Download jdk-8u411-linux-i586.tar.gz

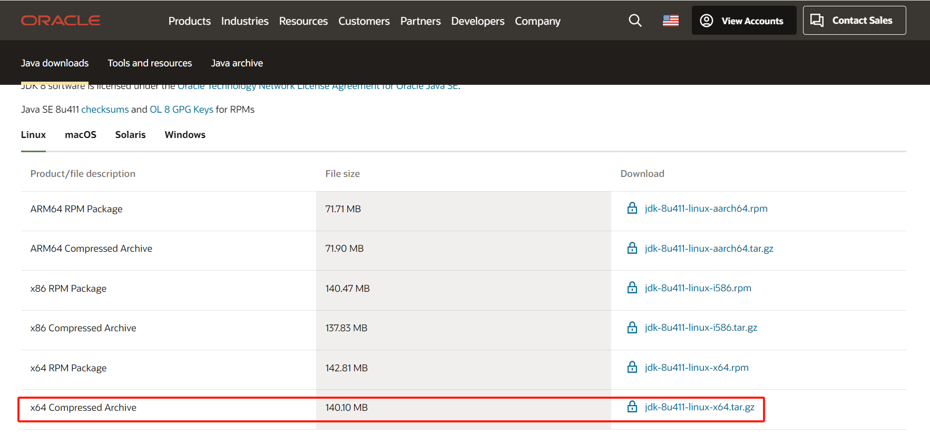(x=701, y=328)
